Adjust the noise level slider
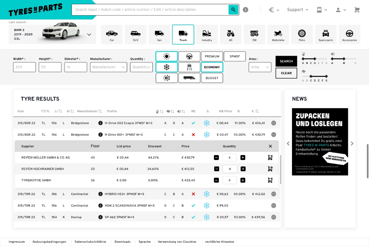The image size is (369, 246). pyautogui.click(x=344, y=59)
